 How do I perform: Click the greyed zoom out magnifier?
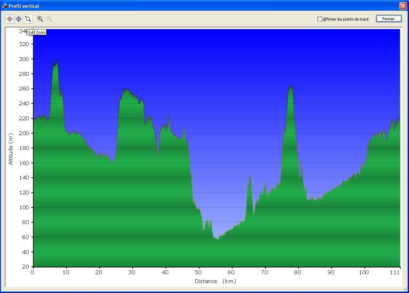(x=49, y=19)
